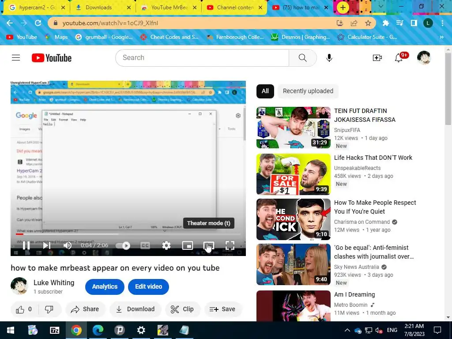Open the Desmos Graphing bookmark
The width and height of the screenshot is (452, 339).
click(300, 37)
